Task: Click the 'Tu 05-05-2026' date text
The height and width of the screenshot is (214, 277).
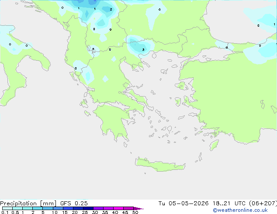Action: pos(184,204)
